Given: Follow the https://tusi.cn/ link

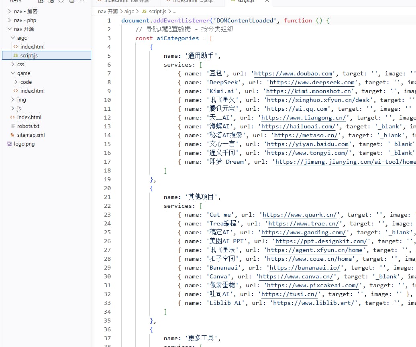Looking at the screenshot, I should click(290, 294).
